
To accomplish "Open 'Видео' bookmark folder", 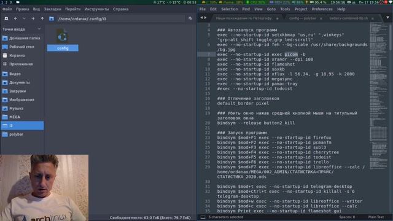I will (x=22, y=74).
